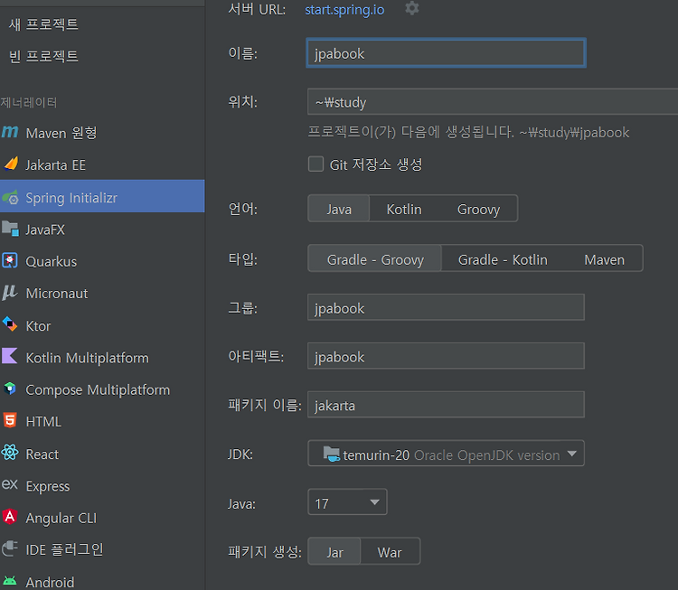Click the JavaFX folder icon
The image size is (678, 590).
click(10, 229)
